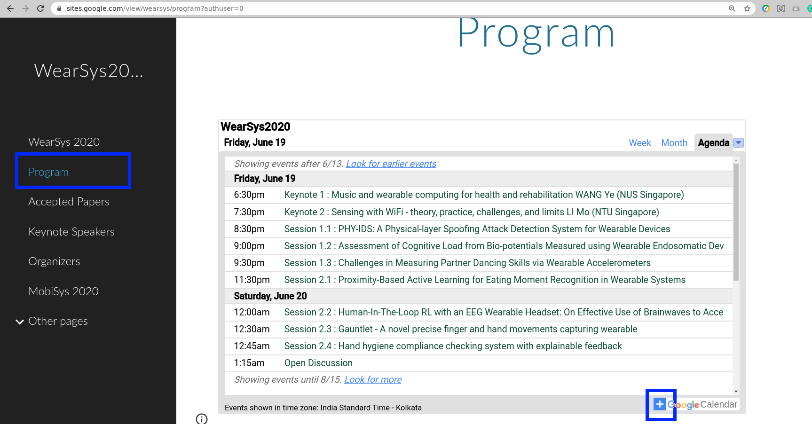Image resolution: width=812 pixels, height=424 pixels.
Task: Open Keynote 2 Sensing with WiFi event
Action: click(472, 212)
